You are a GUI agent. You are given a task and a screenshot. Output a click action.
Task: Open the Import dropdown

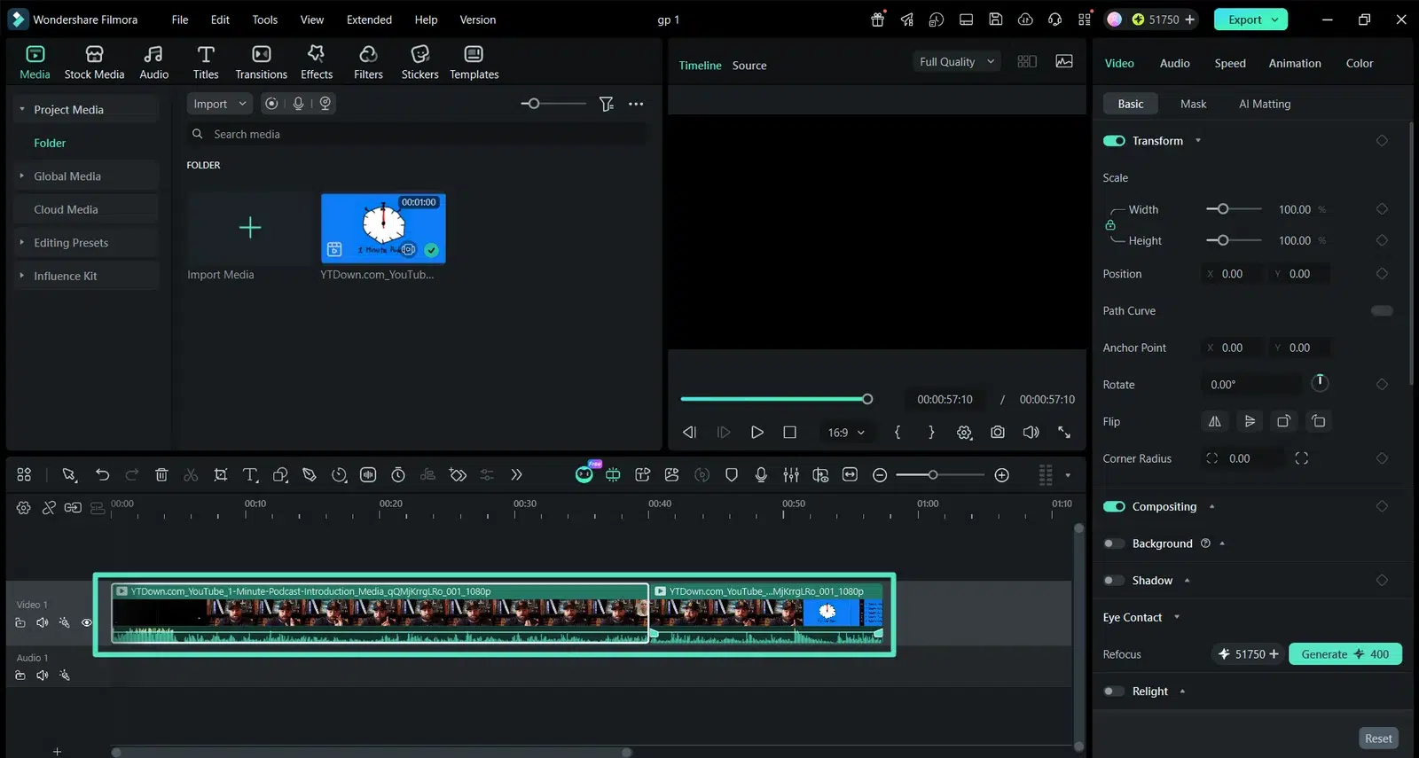pos(219,104)
